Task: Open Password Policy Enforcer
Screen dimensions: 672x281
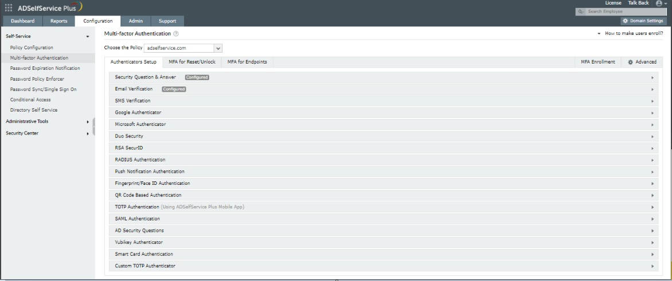Action: click(37, 79)
